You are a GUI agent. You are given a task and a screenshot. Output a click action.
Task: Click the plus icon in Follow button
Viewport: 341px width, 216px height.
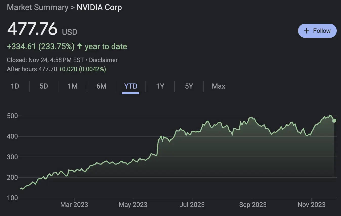pos(307,31)
